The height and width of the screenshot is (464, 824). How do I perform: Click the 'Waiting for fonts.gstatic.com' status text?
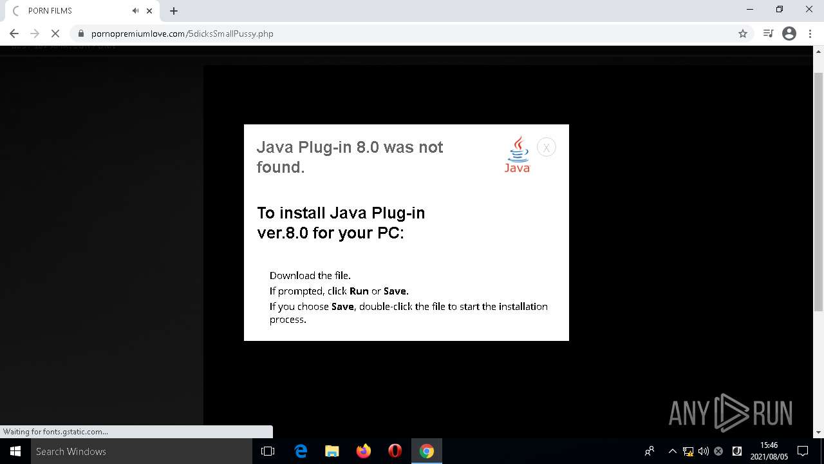click(x=55, y=432)
